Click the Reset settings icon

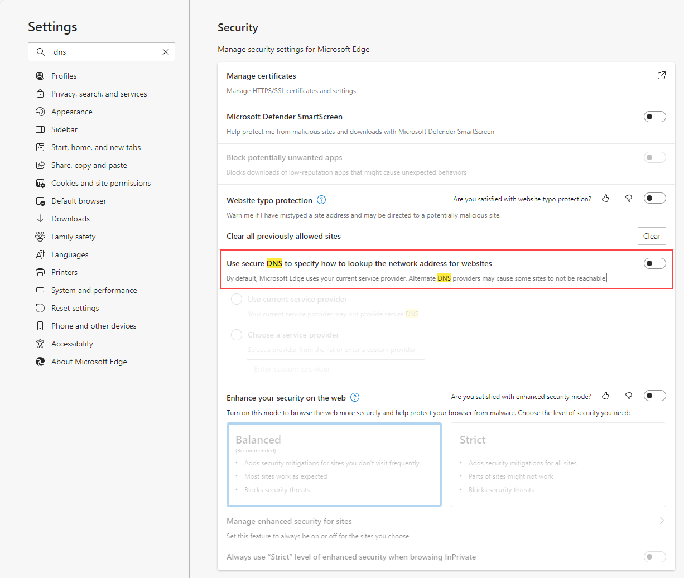(x=40, y=308)
